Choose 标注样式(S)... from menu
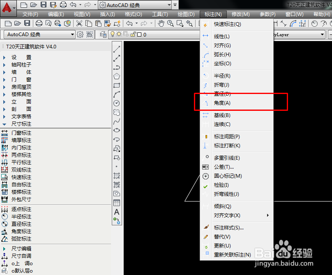Viewport: 332px width, 275px height. click(237, 228)
